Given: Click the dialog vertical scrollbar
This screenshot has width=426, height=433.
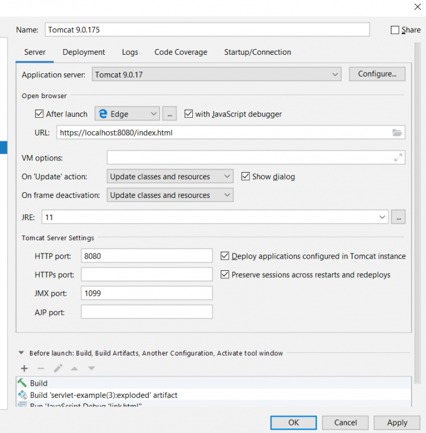Looking at the screenshot, I should click(417, 212).
